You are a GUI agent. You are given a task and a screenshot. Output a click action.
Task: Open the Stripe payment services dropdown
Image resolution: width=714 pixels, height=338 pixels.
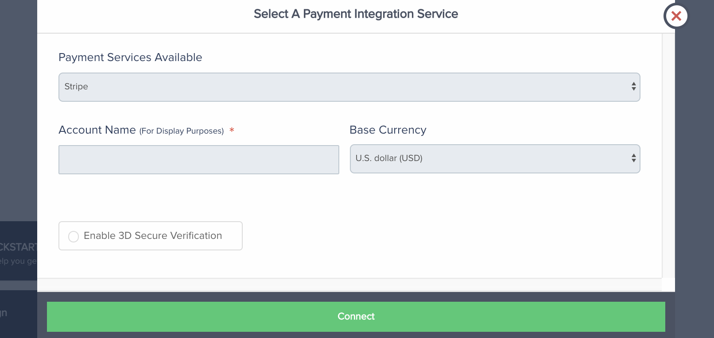point(349,87)
